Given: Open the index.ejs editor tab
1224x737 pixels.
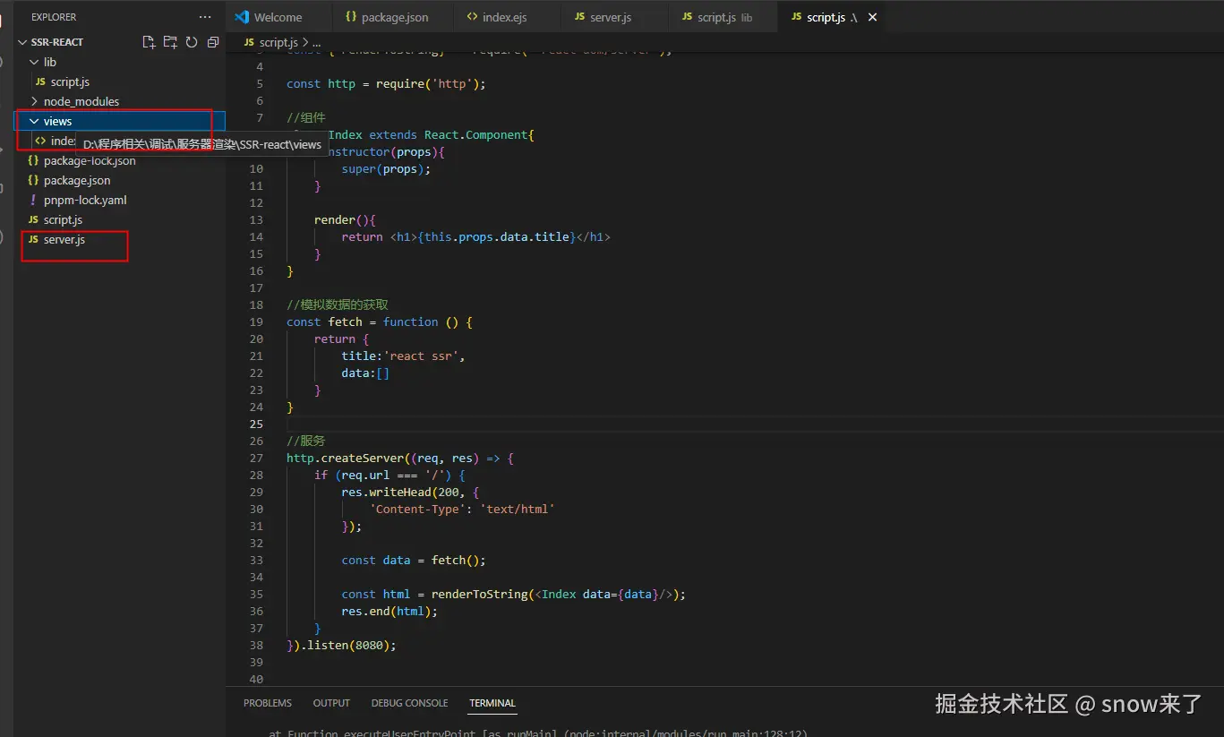Looking at the screenshot, I should 504,17.
